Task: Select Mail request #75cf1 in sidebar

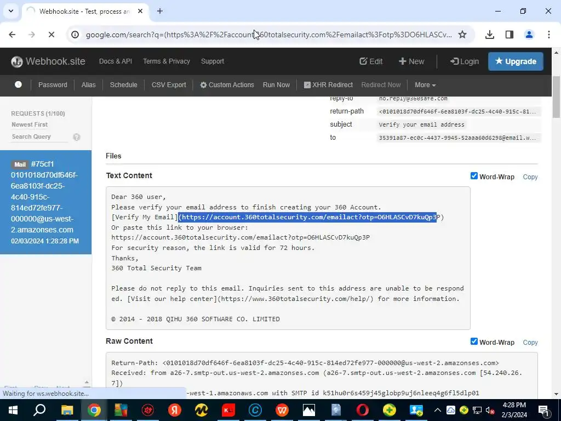Action: tap(46, 202)
